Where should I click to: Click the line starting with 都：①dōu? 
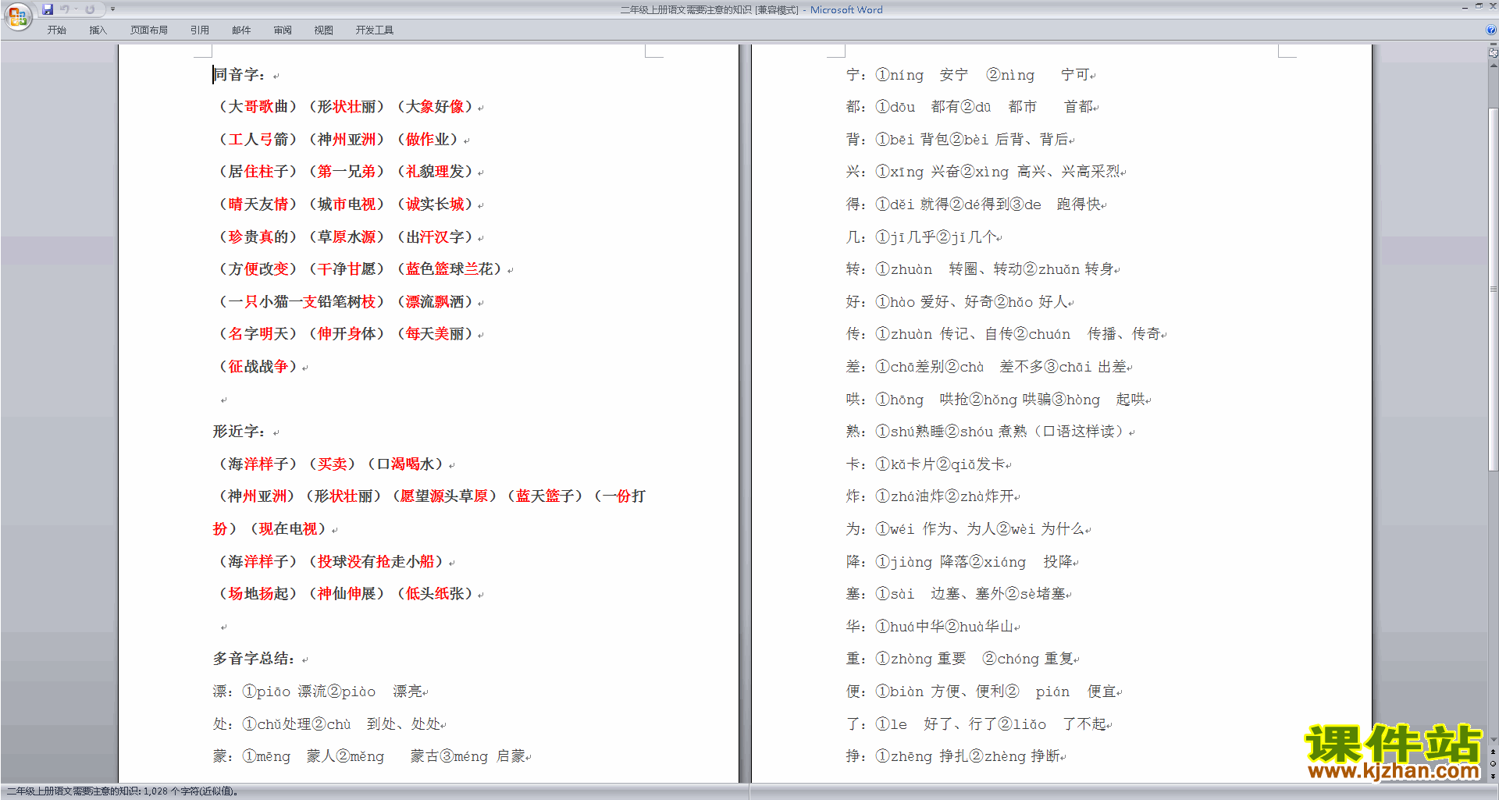971,107
